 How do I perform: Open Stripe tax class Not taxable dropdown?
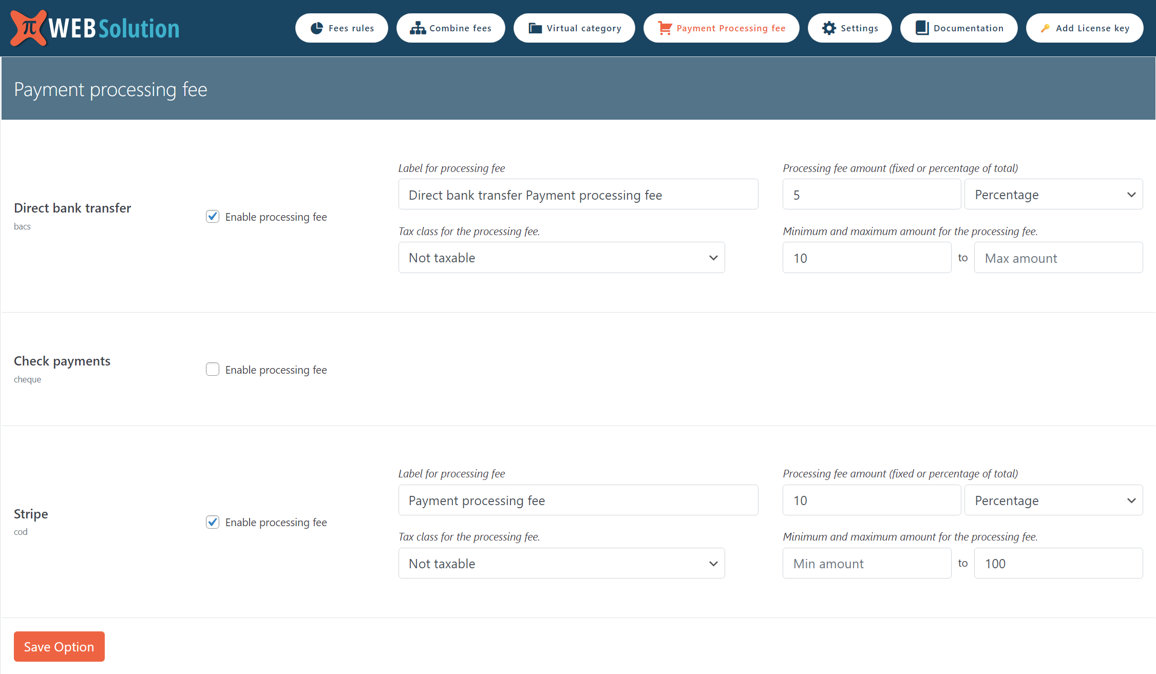pos(561,564)
